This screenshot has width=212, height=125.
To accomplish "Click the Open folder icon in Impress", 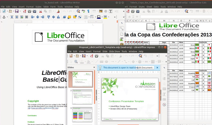I will coord(77,56).
